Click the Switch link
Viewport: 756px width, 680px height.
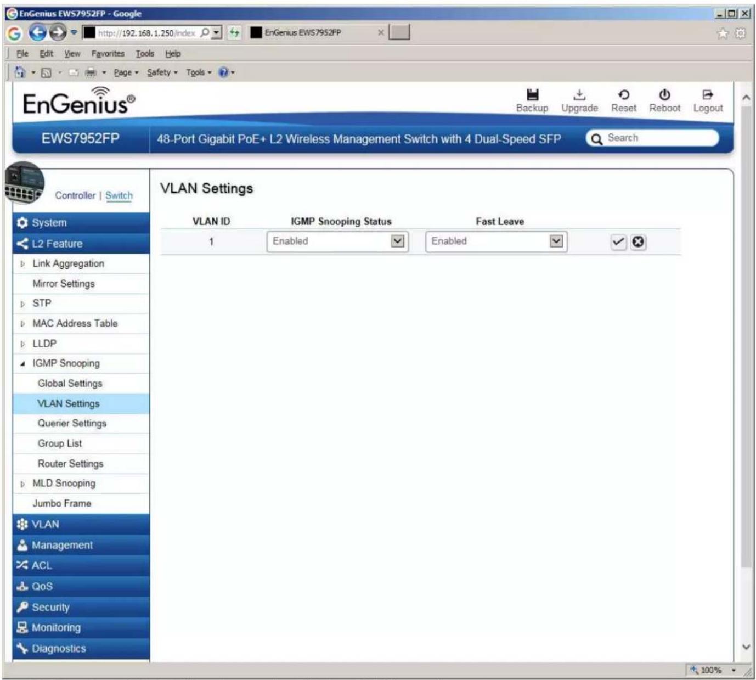coord(119,196)
